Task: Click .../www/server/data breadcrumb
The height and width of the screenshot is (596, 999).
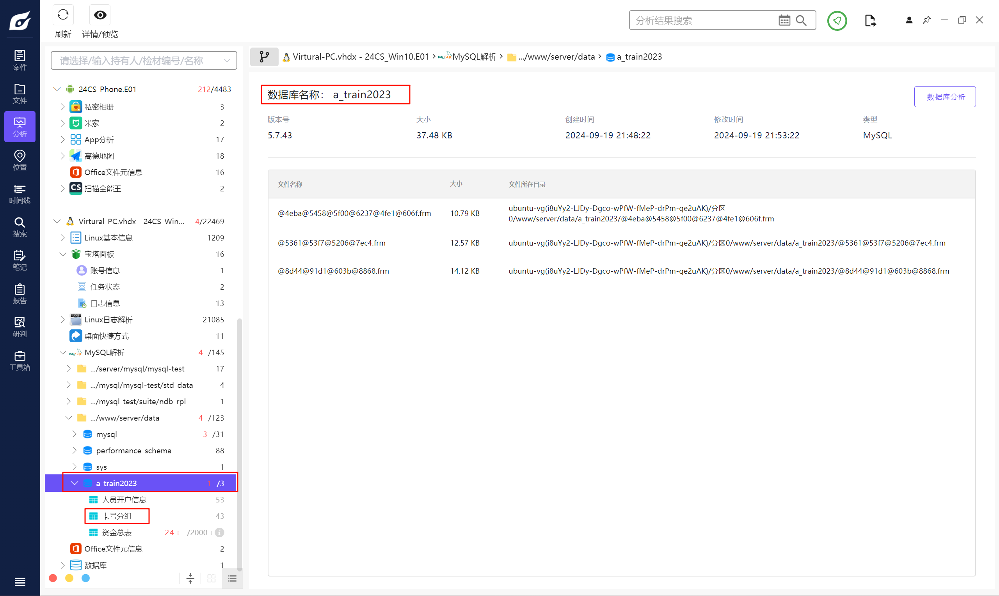Action: [x=551, y=57]
